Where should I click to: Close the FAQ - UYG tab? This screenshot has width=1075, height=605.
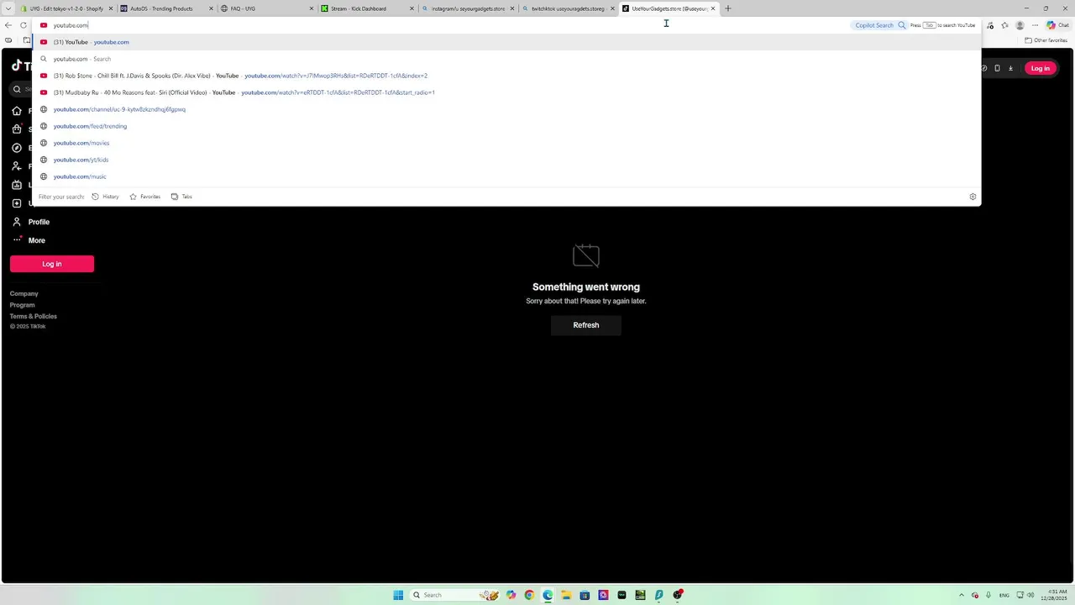pos(312,8)
